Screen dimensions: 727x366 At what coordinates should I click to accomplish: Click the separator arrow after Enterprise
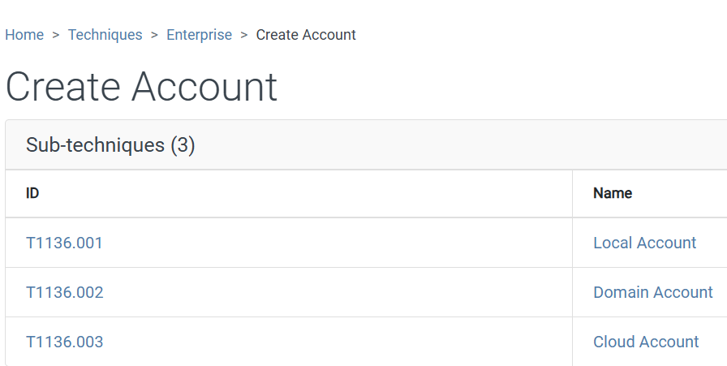tap(244, 35)
